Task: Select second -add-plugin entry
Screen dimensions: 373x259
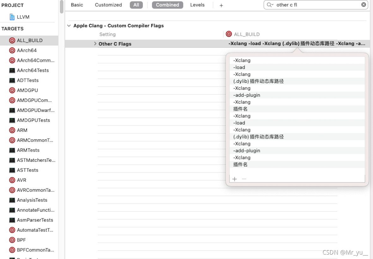Action: tap(297, 151)
